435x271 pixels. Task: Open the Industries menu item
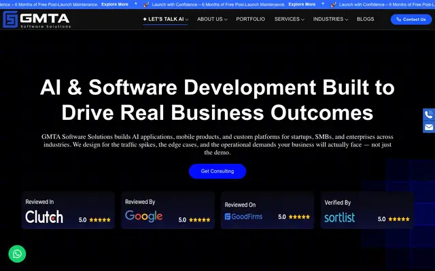pos(331,19)
